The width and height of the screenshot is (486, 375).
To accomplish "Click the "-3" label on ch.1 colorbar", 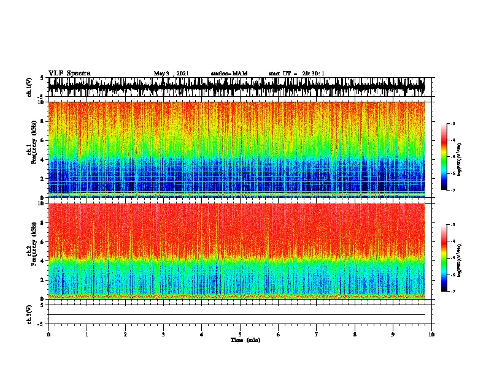I will (453, 124).
